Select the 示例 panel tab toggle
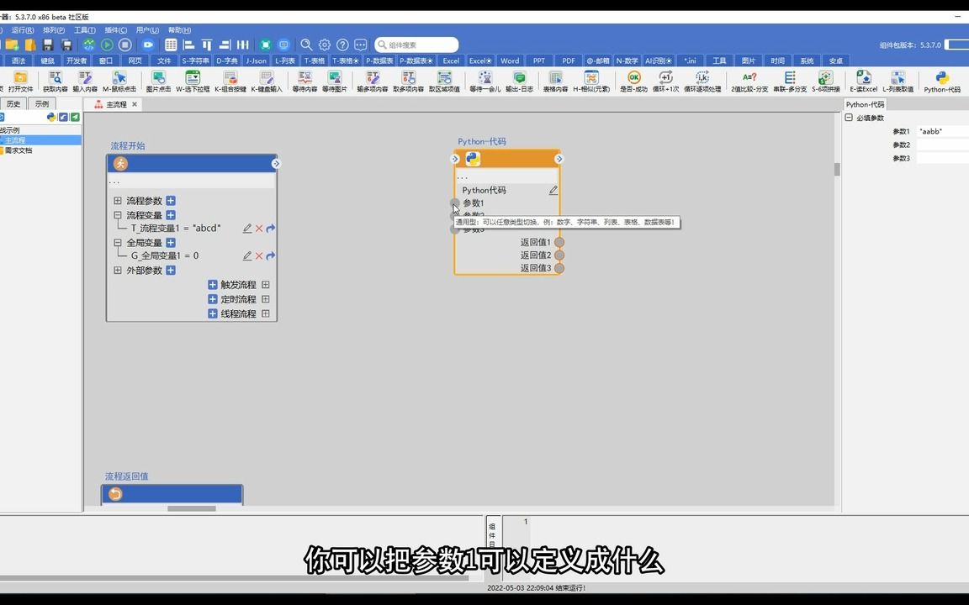 (x=44, y=103)
